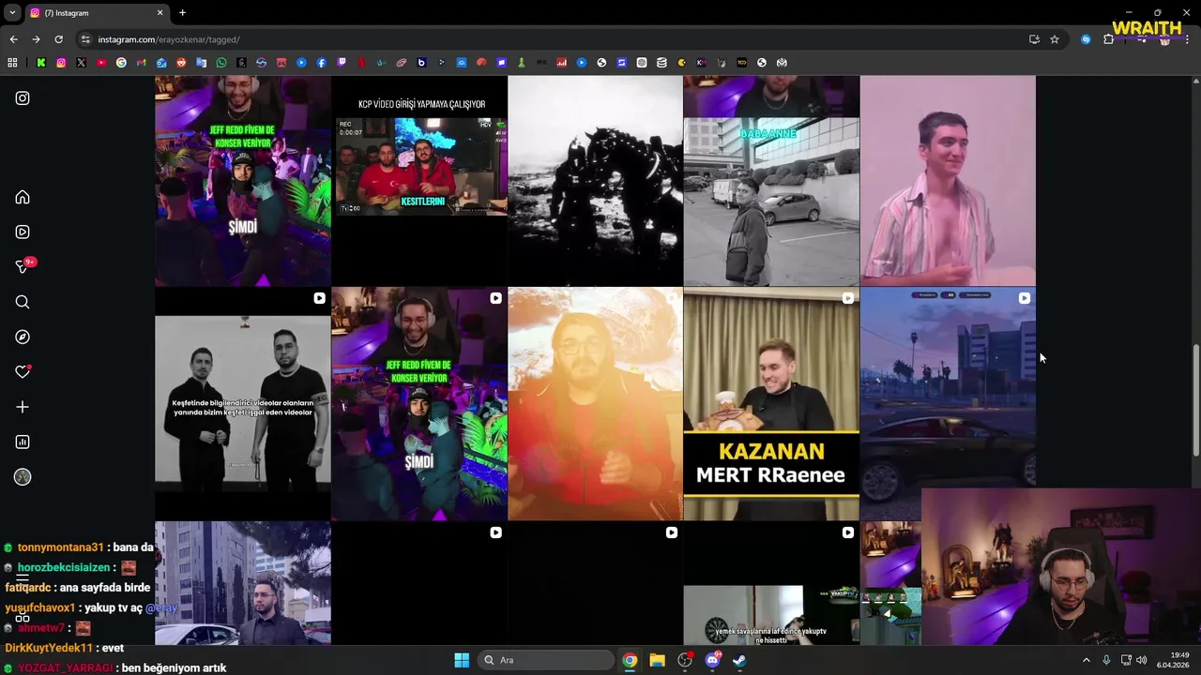
Task: Open Messages with the 9+ badge
Action: 23,267
